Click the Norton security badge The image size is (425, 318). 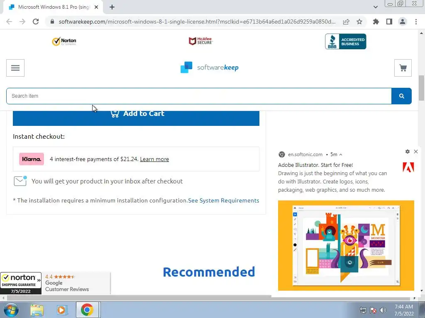pos(64,41)
